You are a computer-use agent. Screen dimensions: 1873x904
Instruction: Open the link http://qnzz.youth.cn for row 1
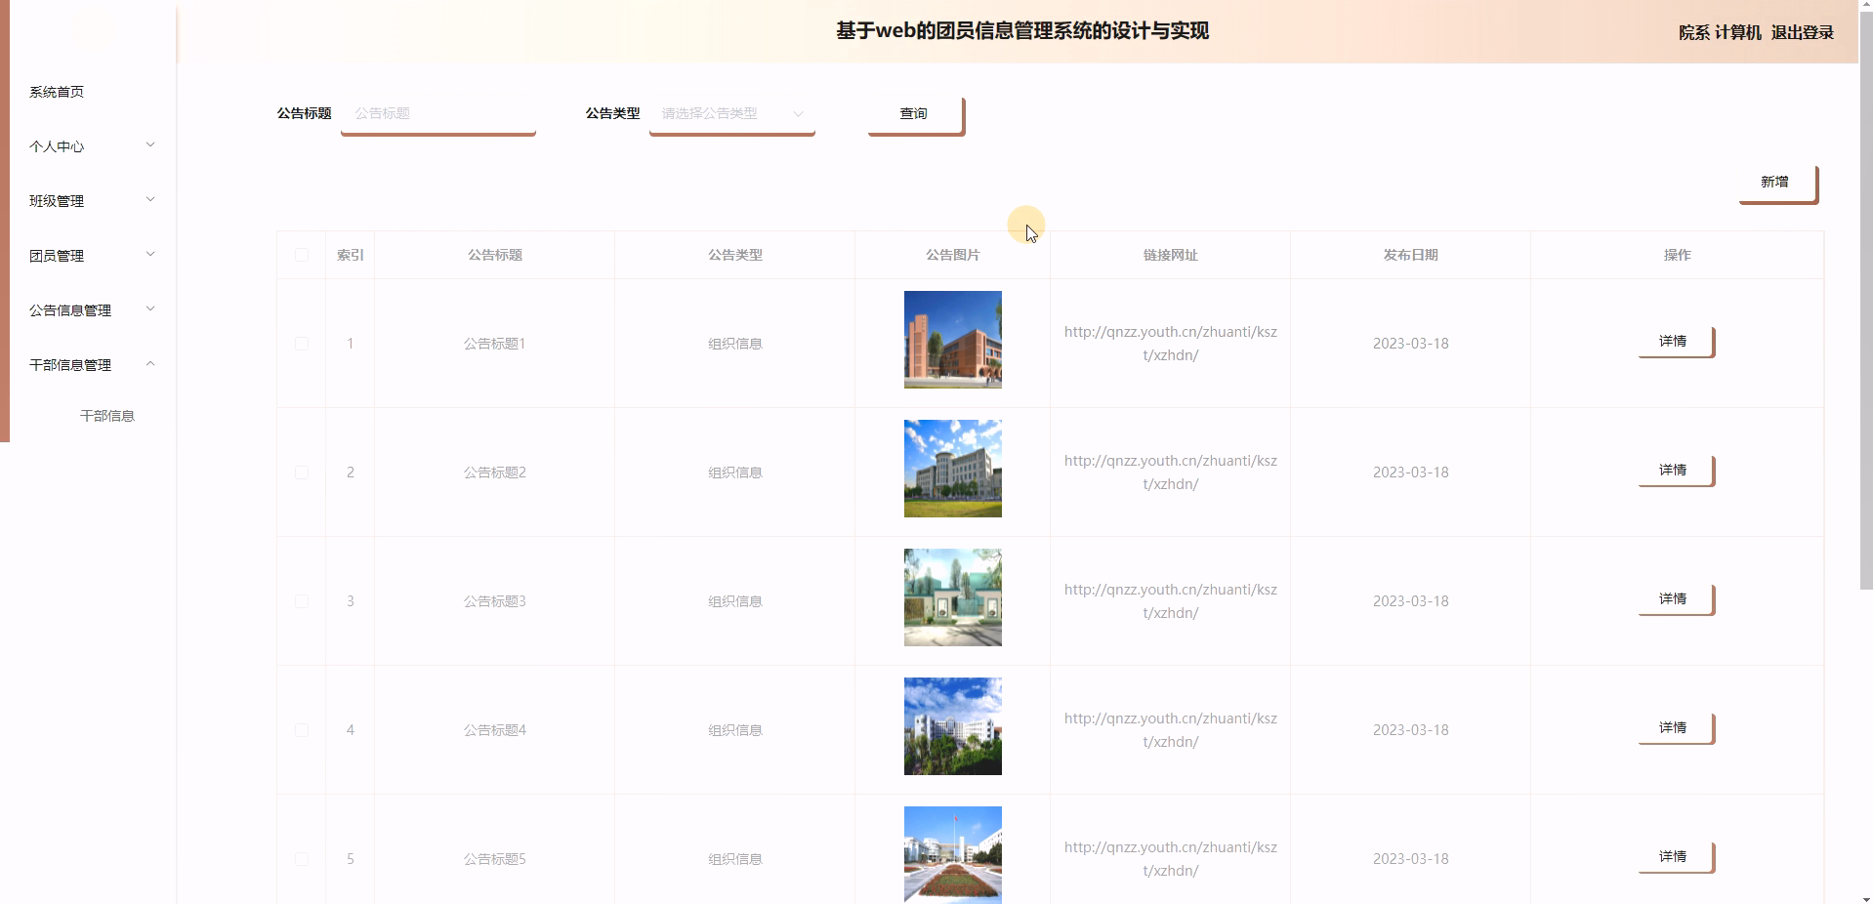[1169, 343]
